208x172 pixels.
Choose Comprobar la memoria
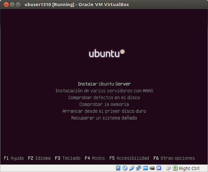104,104
